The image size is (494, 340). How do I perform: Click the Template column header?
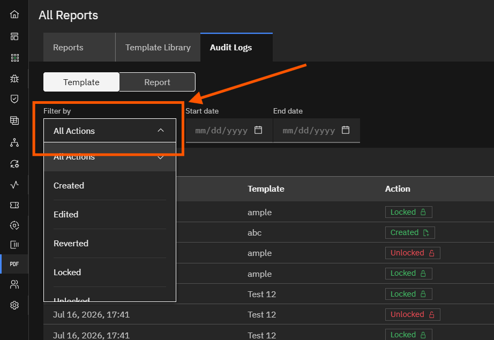coord(266,189)
